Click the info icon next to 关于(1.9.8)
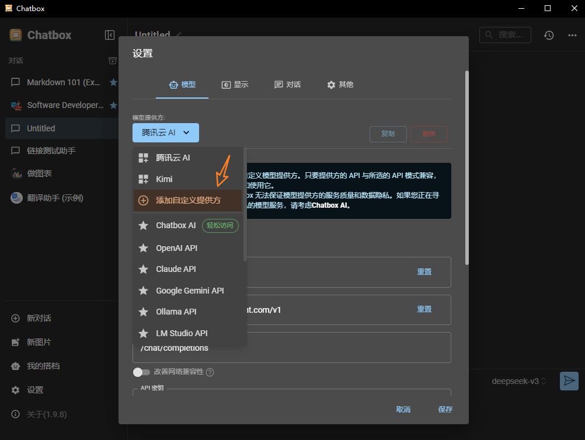 (15, 414)
